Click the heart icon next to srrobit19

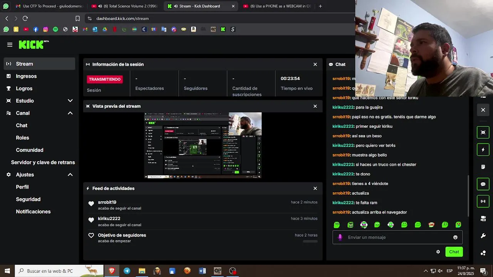[x=91, y=204]
